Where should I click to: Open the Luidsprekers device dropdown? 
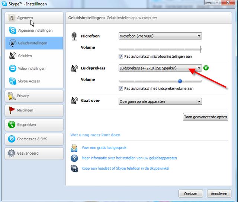click(x=160, y=68)
